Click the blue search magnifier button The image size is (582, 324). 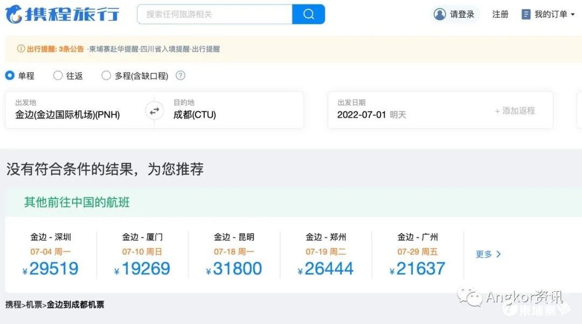308,14
